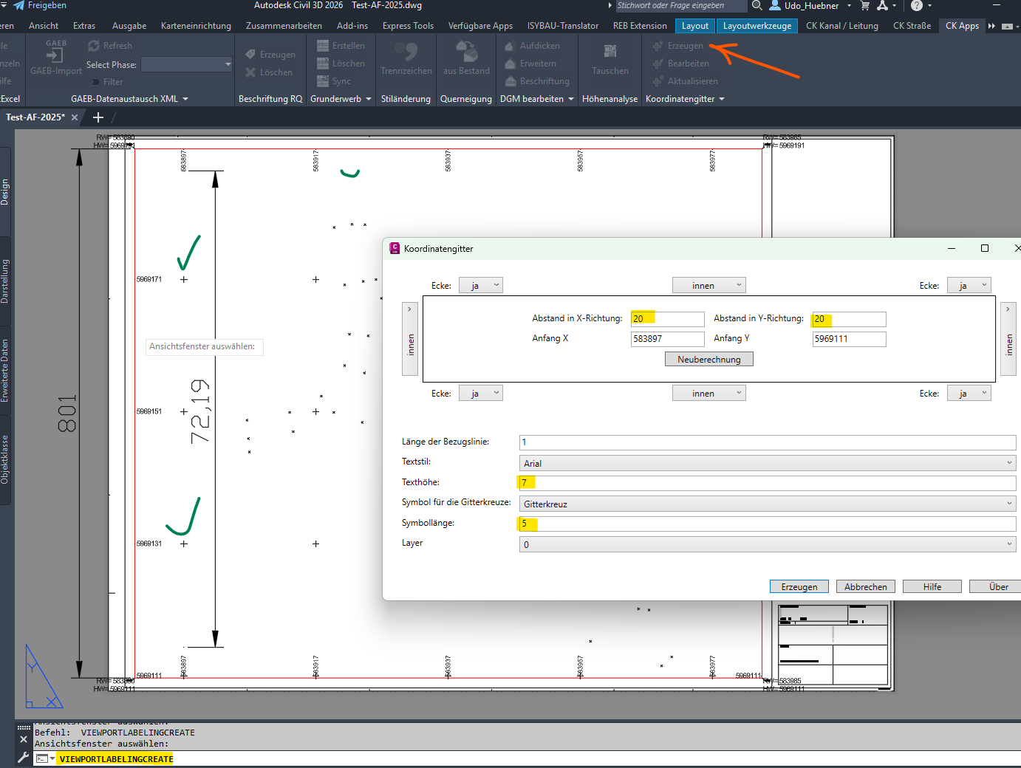
Task: Expand the right 'innen' side panel arrow
Action: point(1008,309)
